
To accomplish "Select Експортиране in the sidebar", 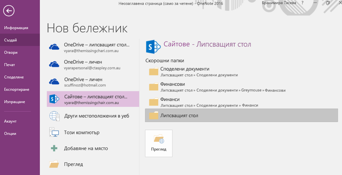I will pos(17,89).
